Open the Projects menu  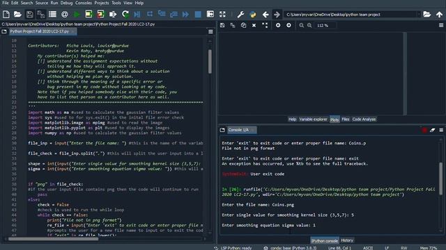[102, 3]
